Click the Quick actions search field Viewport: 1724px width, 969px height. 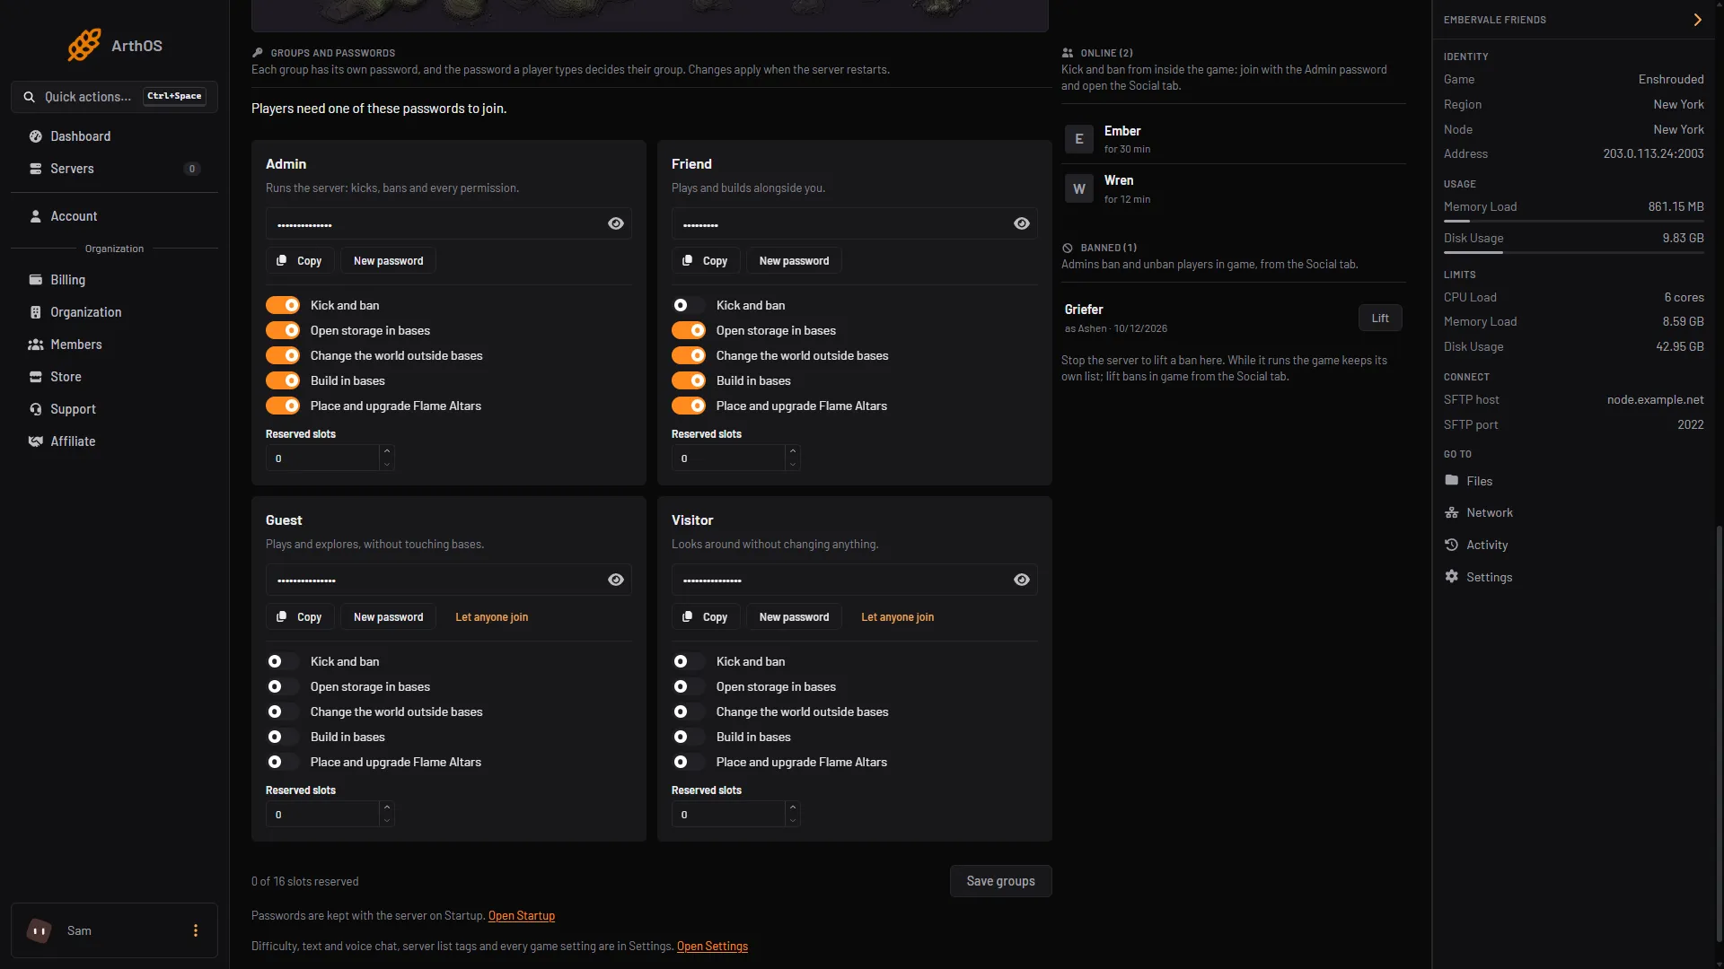point(114,97)
